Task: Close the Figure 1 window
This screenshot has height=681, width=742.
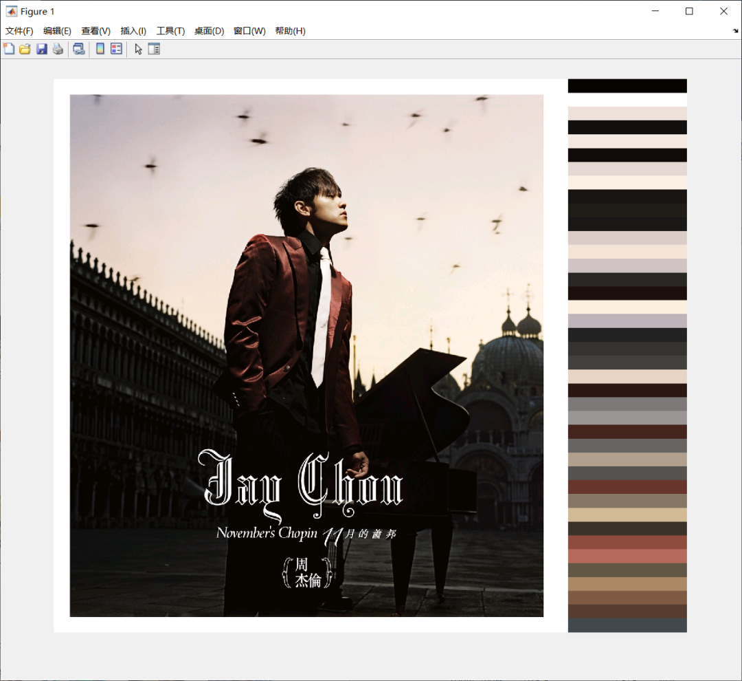Action: coord(723,12)
